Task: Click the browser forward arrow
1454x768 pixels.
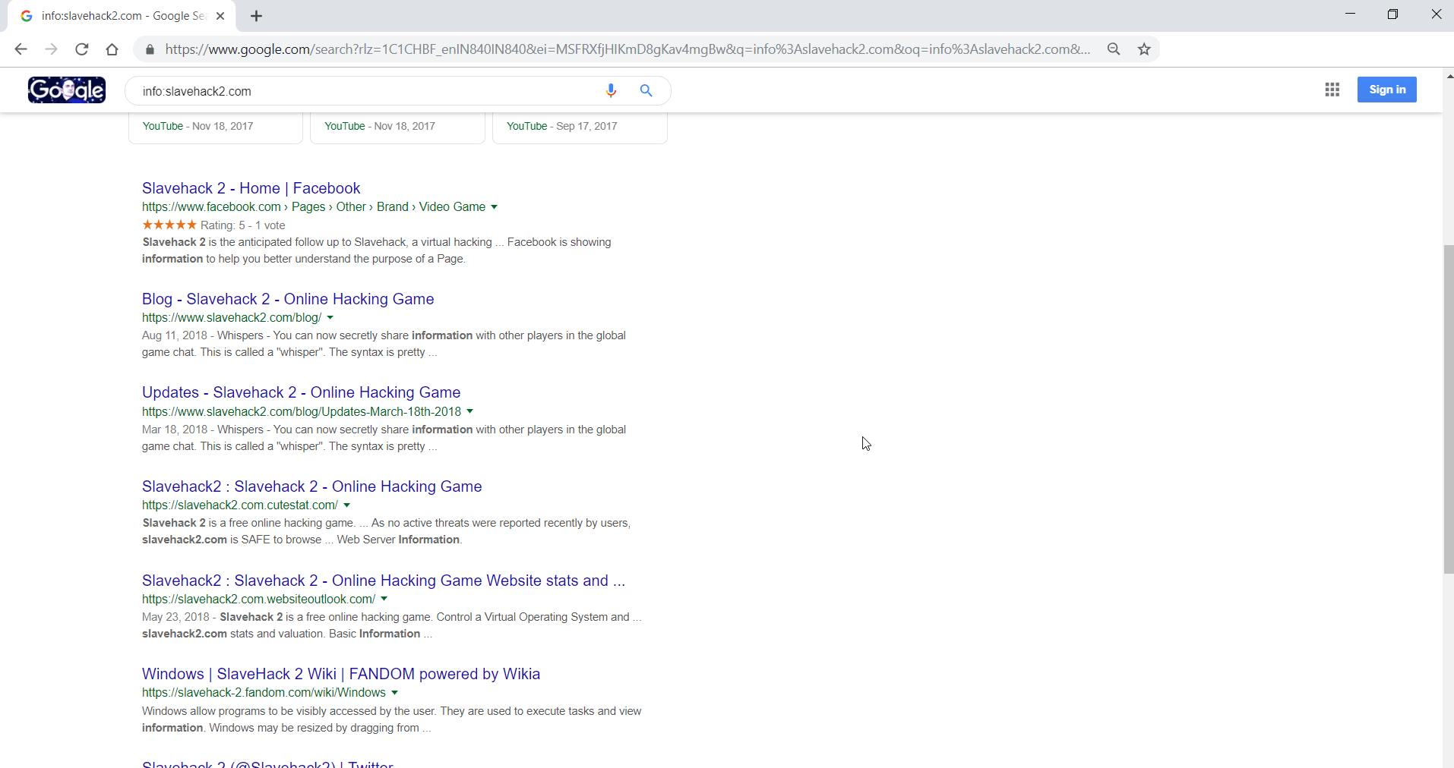Action: (51, 49)
